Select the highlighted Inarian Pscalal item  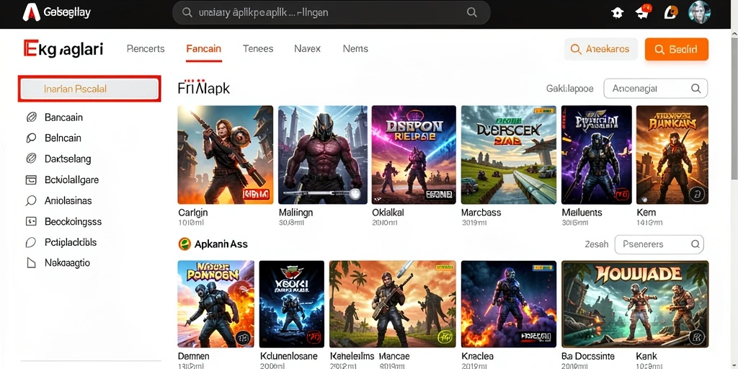click(89, 89)
